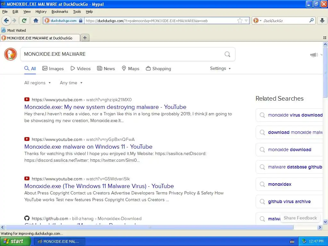Switch to the News results tab

tap(106, 69)
